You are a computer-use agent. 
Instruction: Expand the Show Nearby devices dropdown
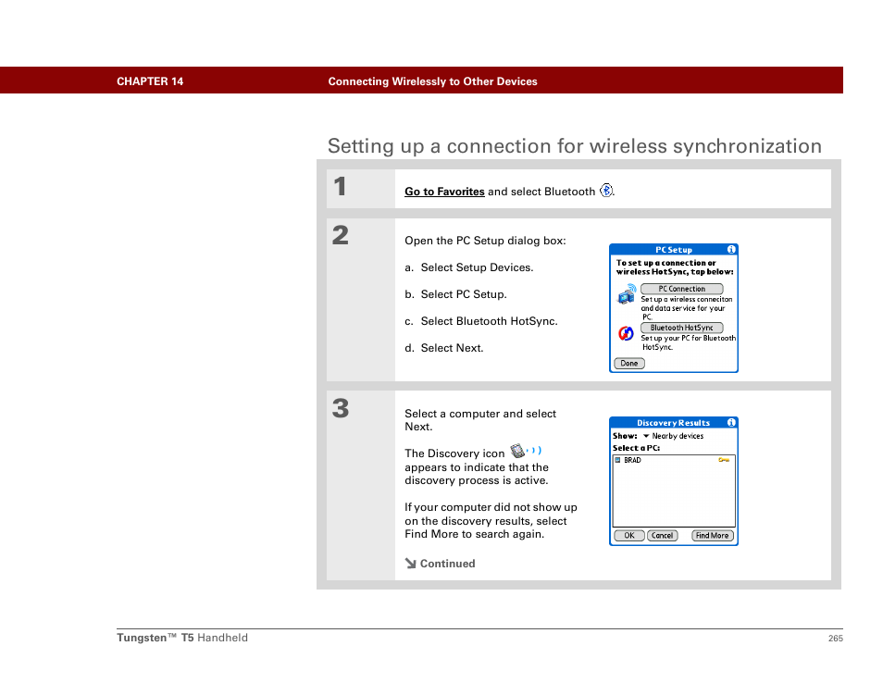tap(673, 436)
